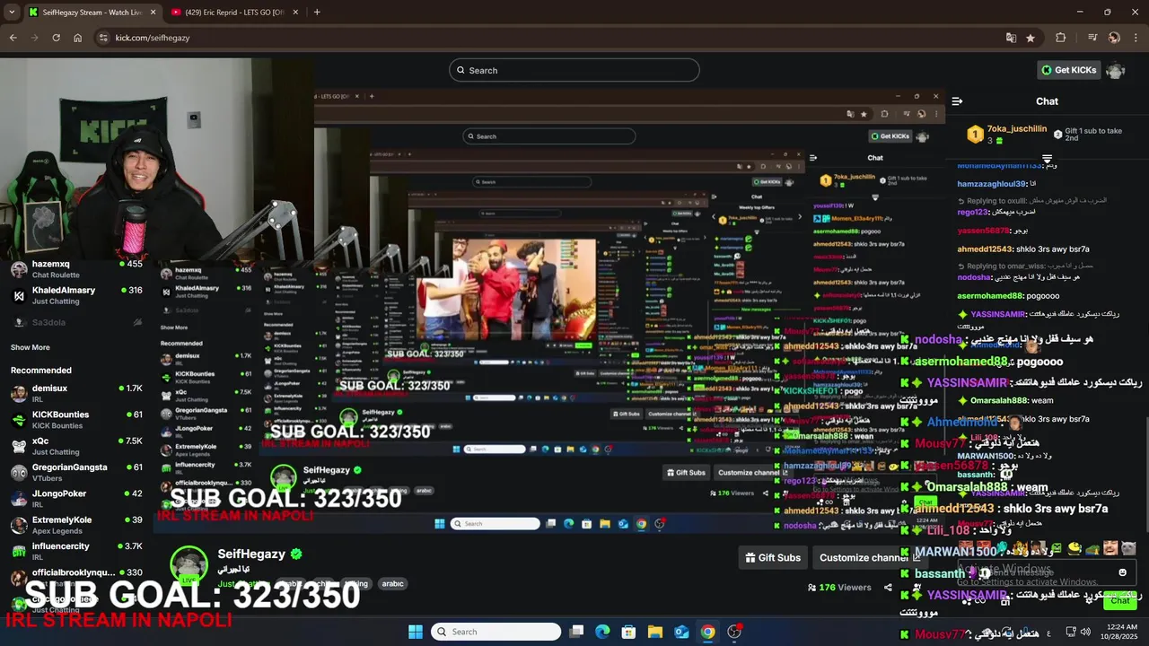Image resolution: width=1149 pixels, height=646 pixels.
Task: Collapse chat panel with arrow icon
Action: (x=957, y=101)
